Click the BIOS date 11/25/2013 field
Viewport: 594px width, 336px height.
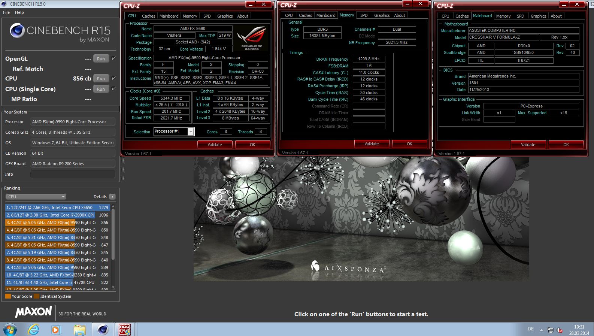(x=524, y=90)
